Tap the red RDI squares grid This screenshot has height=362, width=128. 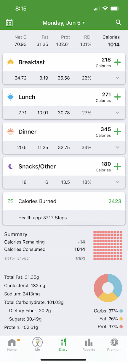[x=108, y=246]
